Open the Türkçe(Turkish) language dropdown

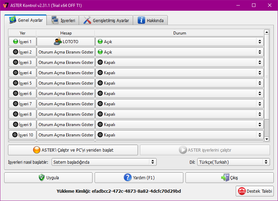point(234,162)
